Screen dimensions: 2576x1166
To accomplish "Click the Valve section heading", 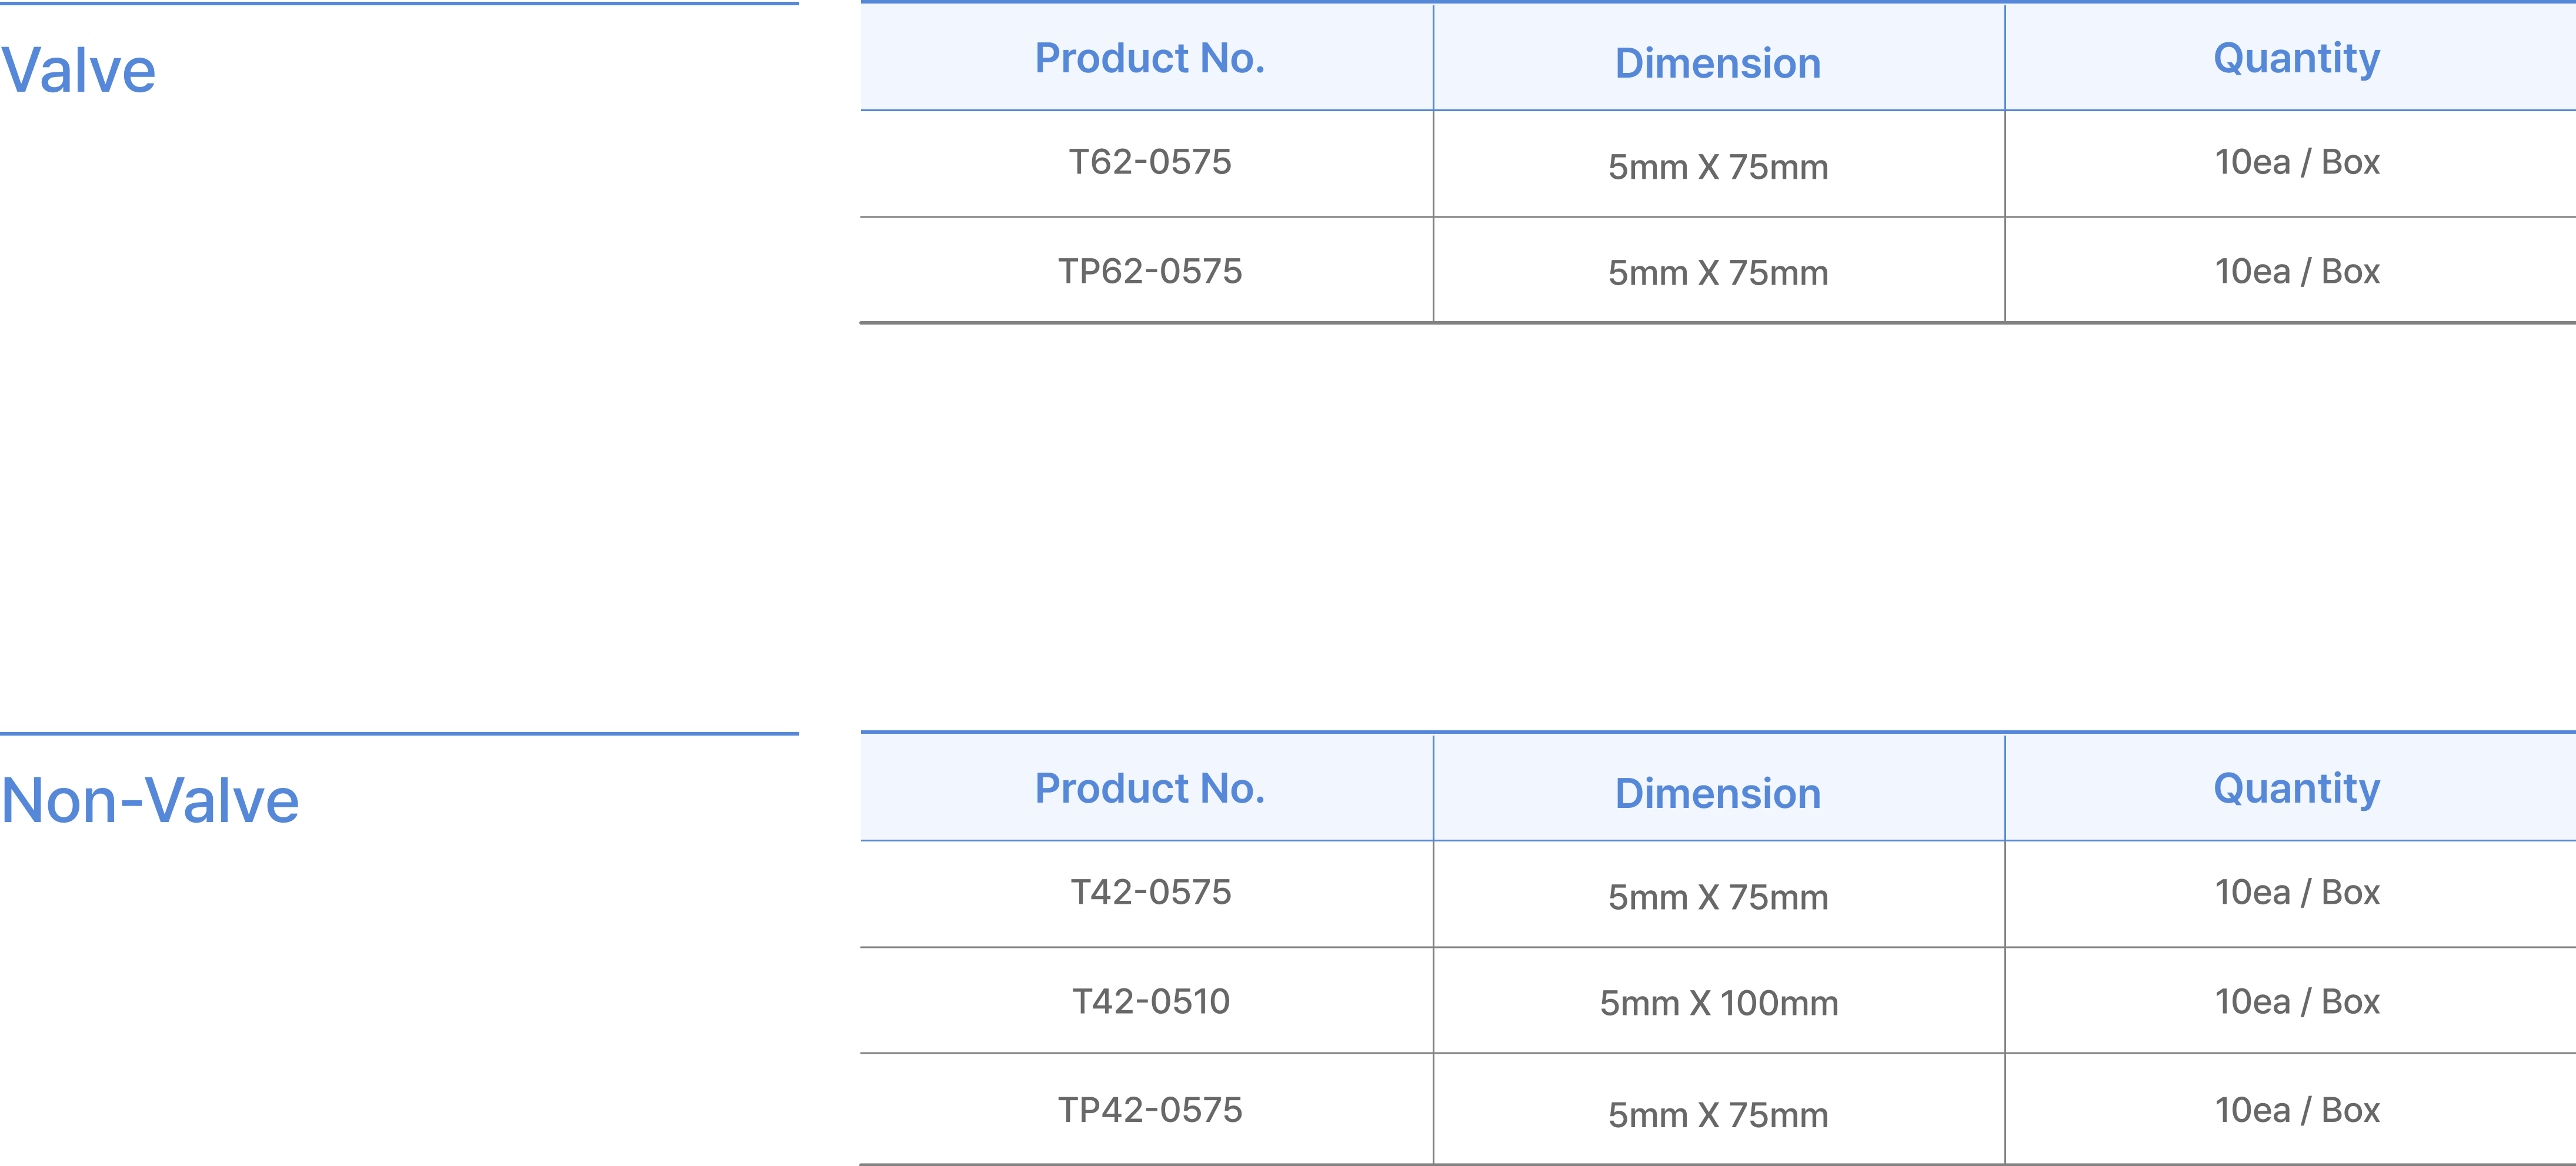I will point(78,71).
